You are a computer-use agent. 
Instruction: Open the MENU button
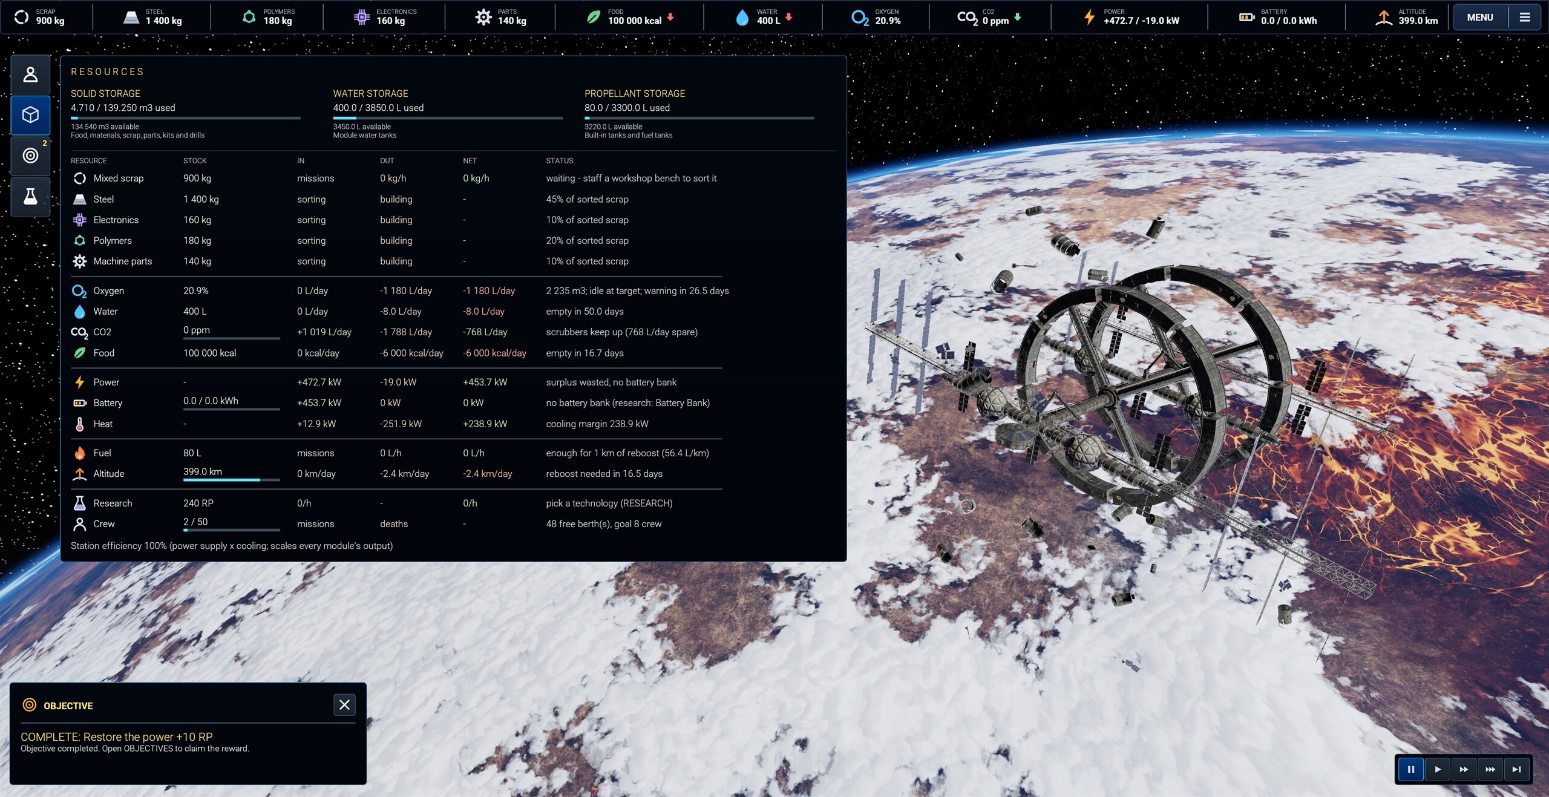tap(1479, 17)
